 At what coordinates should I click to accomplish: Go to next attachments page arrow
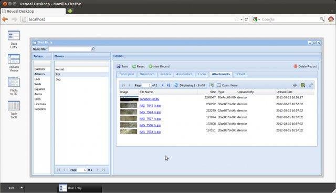click(162, 85)
